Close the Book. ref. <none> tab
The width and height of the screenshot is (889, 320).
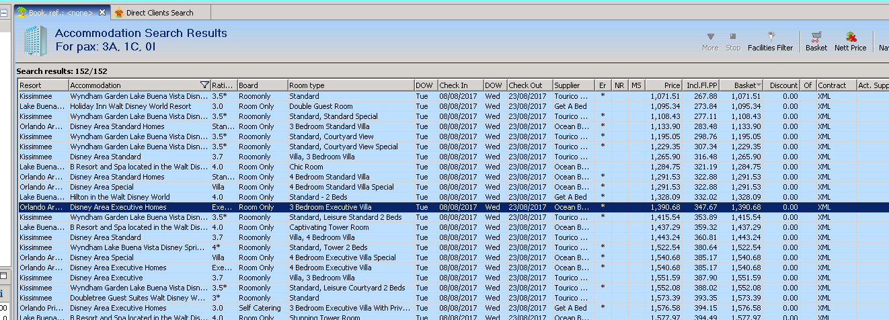pos(102,12)
